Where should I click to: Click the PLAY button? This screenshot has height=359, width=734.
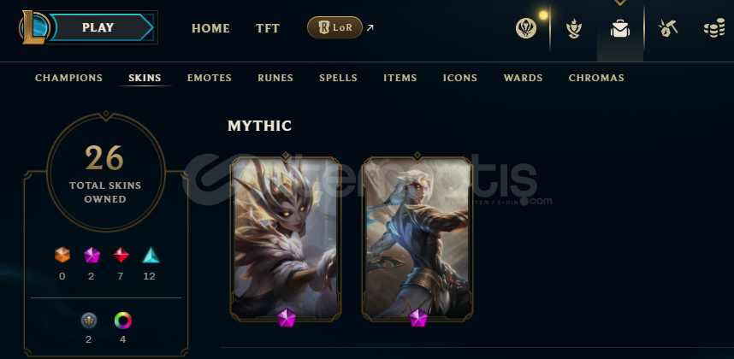pos(102,27)
